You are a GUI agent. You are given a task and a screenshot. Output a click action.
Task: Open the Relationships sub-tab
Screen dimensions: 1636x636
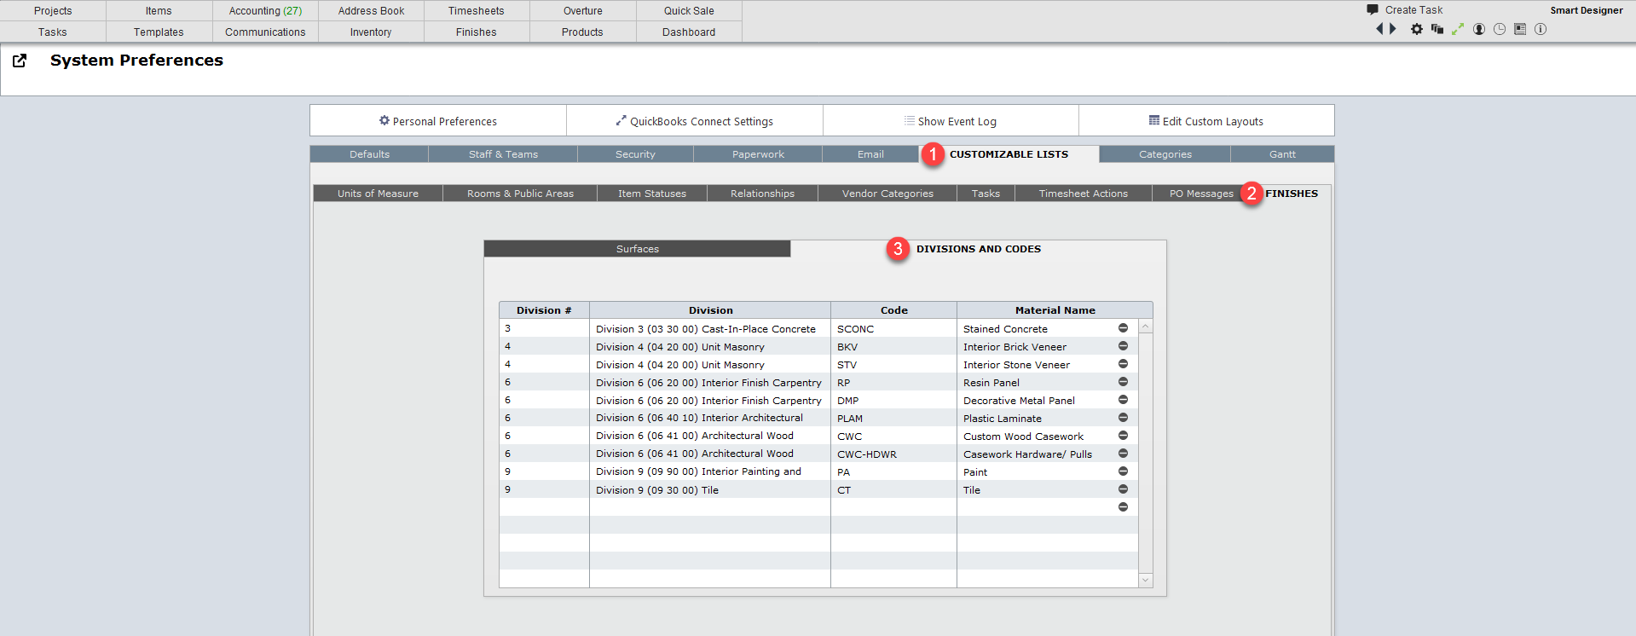coord(762,194)
